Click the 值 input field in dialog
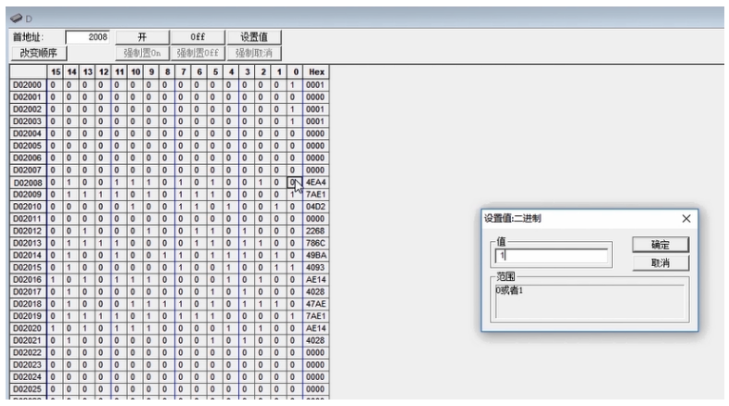The width and height of the screenshot is (729, 406). [551, 255]
